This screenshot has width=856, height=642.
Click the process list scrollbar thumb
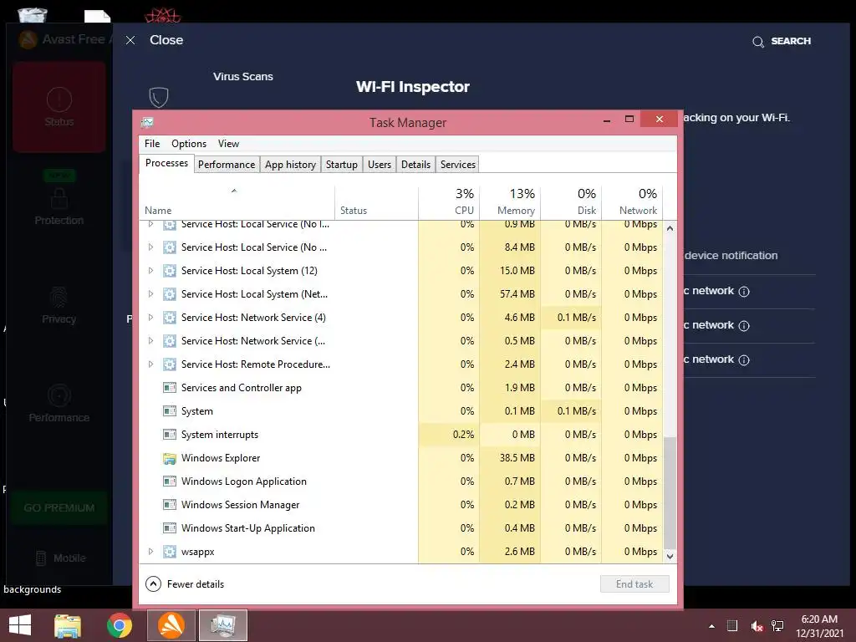(x=670, y=492)
